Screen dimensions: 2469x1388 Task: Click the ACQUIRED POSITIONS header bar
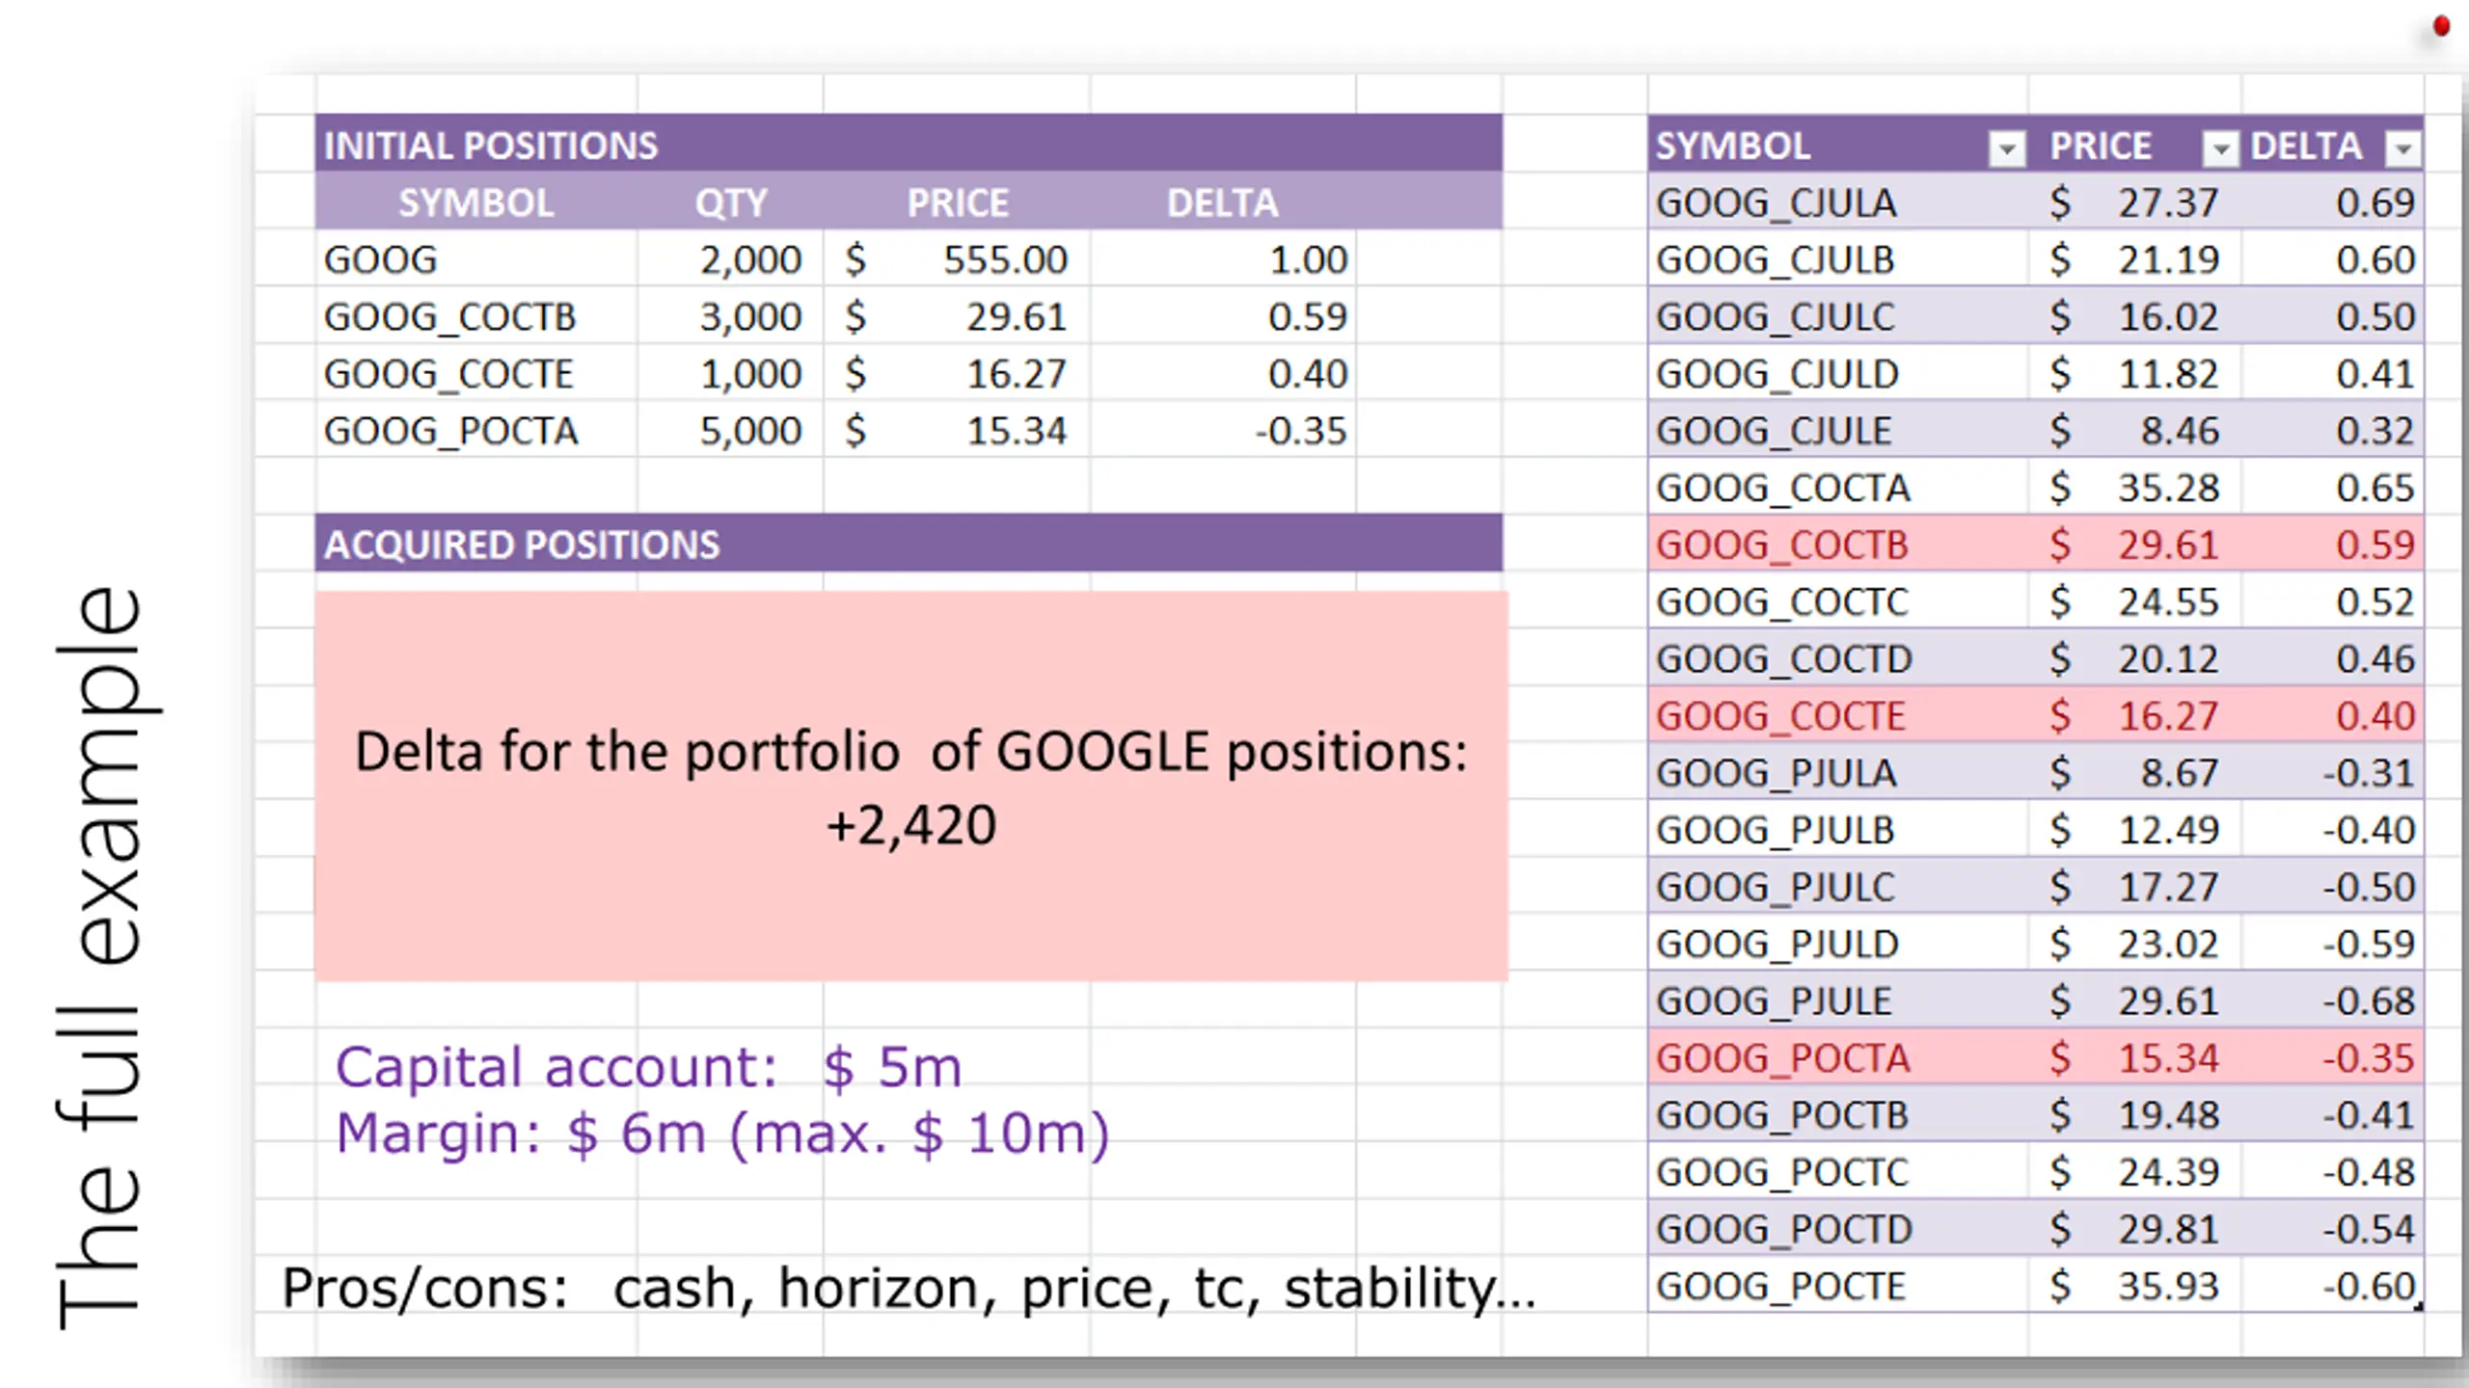coord(909,544)
